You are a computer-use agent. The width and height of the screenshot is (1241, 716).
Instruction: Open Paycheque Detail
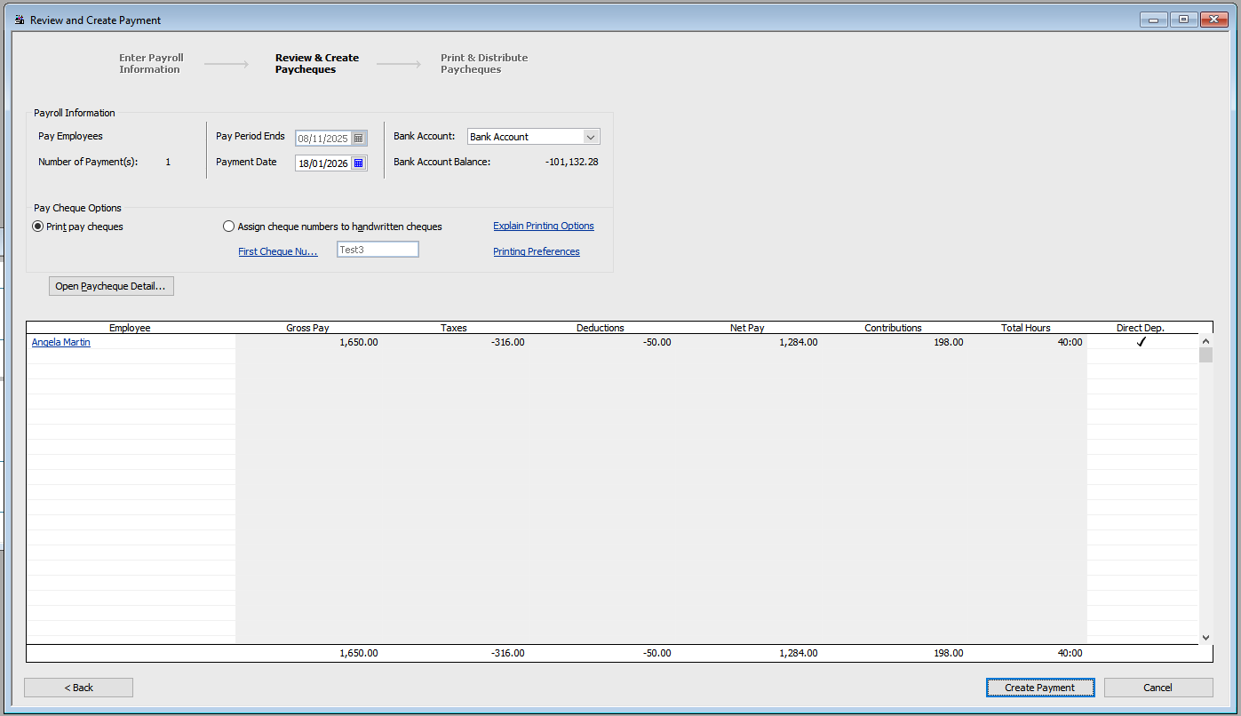[x=111, y=286]
